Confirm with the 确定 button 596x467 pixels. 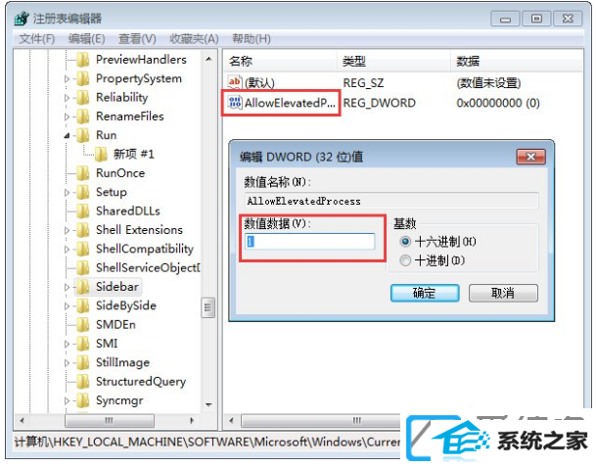pyautogui.click(x=425, y=293)
